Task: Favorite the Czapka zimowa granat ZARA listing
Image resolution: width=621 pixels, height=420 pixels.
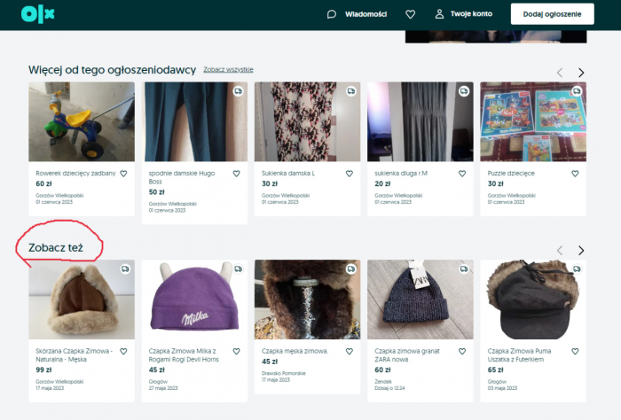Action: pos(462,352)
